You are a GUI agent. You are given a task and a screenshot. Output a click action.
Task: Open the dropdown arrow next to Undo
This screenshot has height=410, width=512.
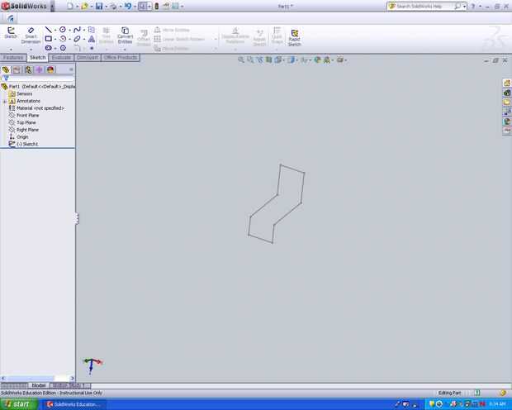[135, 7]
